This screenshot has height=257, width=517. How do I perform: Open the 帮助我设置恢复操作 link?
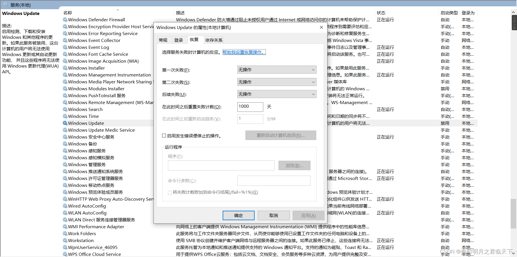pos(244,52)
